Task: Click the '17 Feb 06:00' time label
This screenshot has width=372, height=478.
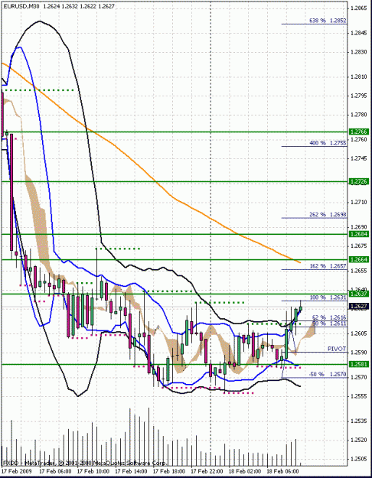Action: coord(55,471)
